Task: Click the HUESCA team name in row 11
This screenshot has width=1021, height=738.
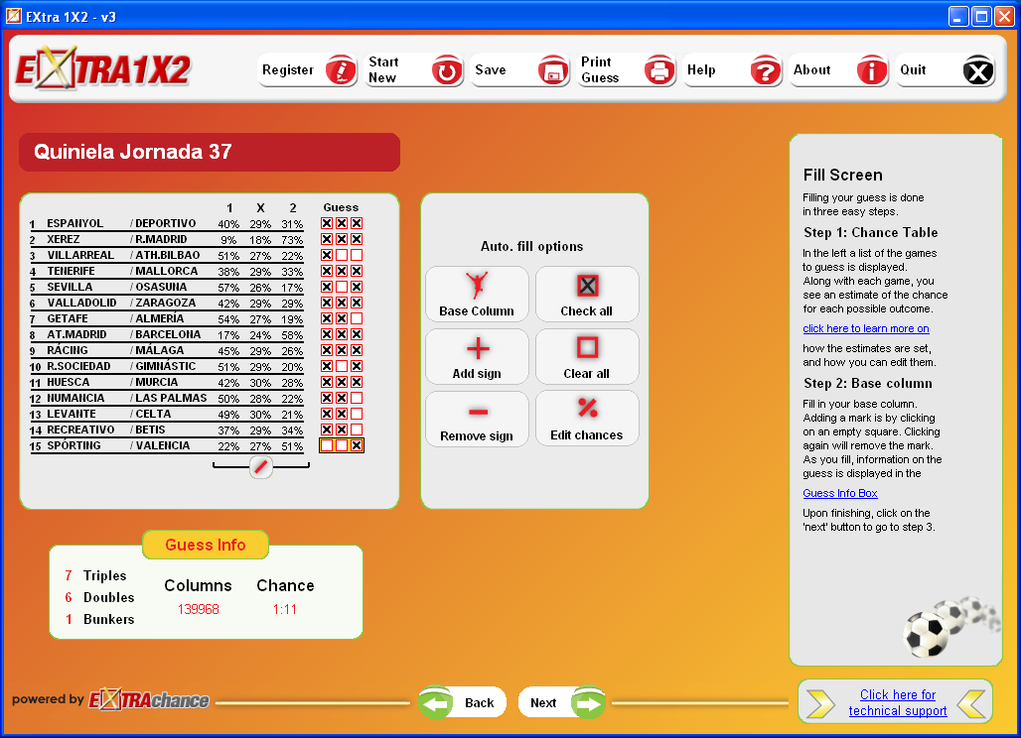Action: tap(69, 382)
